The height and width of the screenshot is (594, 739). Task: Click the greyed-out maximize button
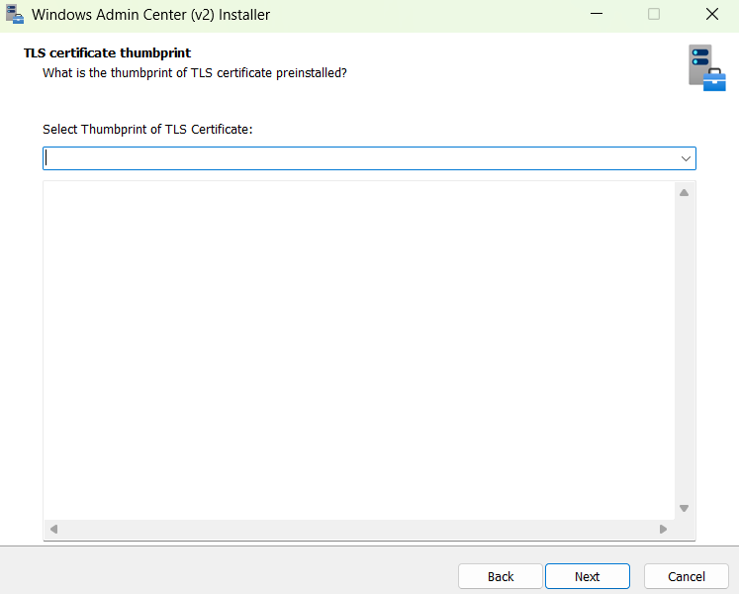pos(654,14)
